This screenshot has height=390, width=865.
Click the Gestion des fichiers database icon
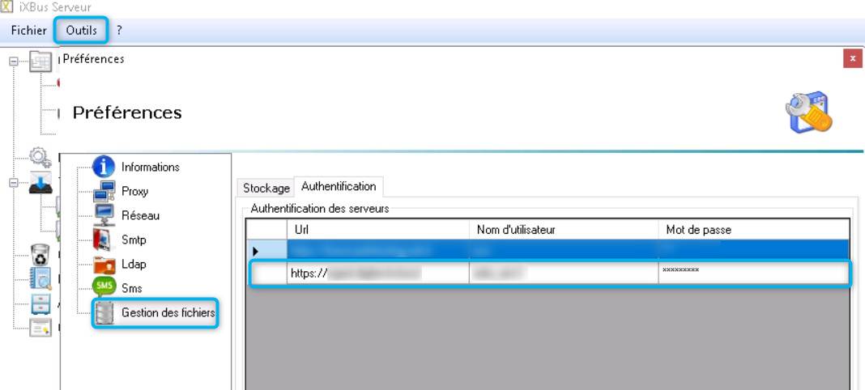pos(104,313)
